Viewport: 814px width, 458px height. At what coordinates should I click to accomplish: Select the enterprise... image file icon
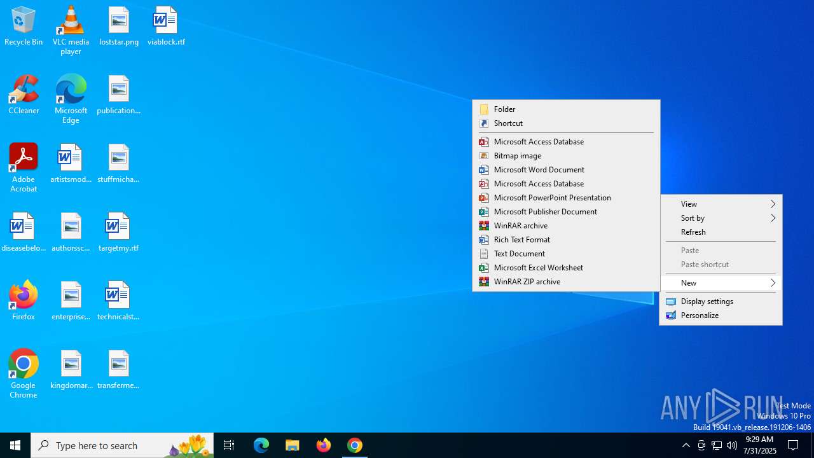point(71,301)
